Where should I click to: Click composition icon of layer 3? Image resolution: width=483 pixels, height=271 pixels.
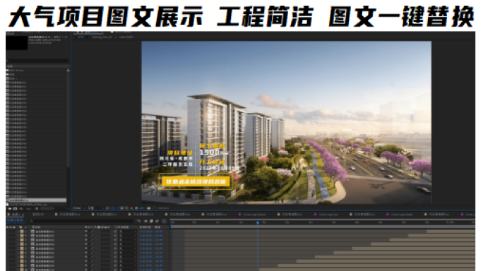(32, 240)
